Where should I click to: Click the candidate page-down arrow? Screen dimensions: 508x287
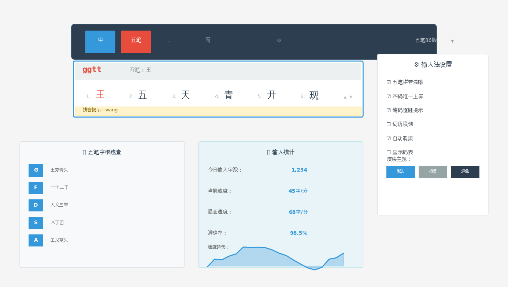pyautogui.click(x=351, y=97)
